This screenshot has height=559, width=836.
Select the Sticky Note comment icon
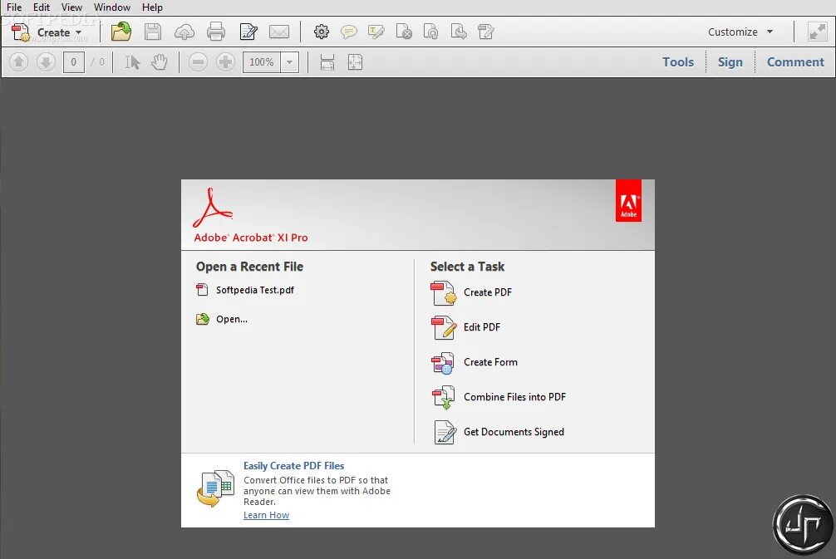[349, 32]
